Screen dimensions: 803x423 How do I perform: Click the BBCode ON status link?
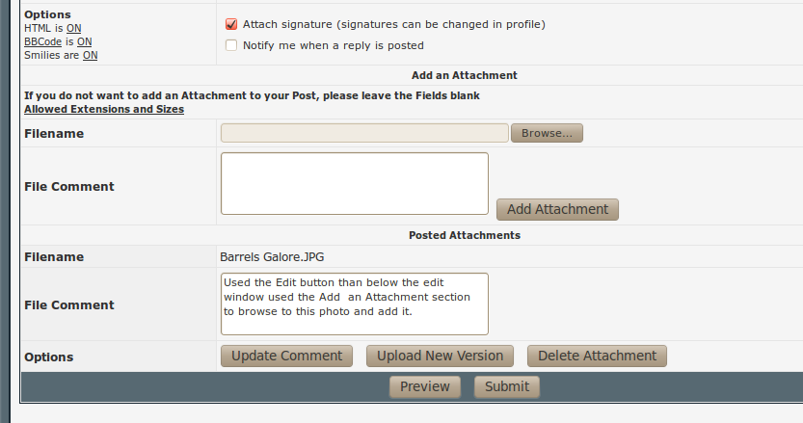[84, 42]
